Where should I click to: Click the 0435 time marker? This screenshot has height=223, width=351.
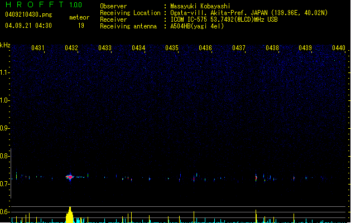click(172, 48)
